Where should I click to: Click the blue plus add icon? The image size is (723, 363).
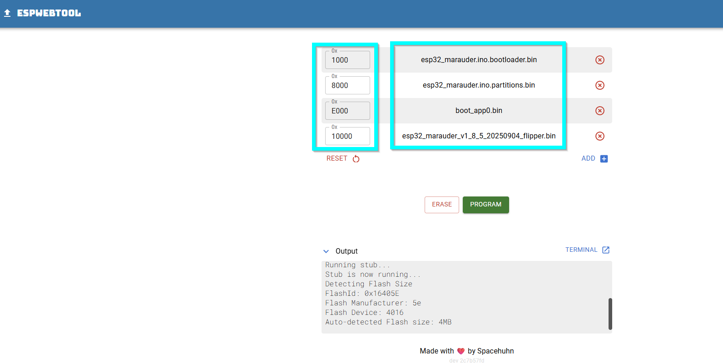[x=604, y=159]
